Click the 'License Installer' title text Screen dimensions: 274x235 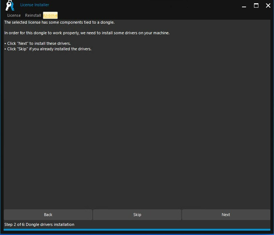pos(35,5)
